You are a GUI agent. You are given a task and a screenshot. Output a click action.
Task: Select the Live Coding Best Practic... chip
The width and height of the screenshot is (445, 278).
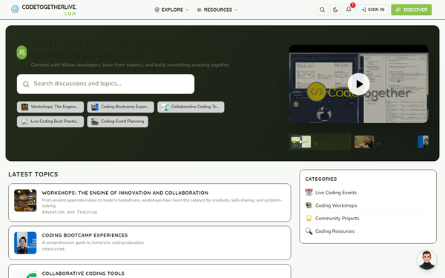pyautogui.click(x=50, y=122)
